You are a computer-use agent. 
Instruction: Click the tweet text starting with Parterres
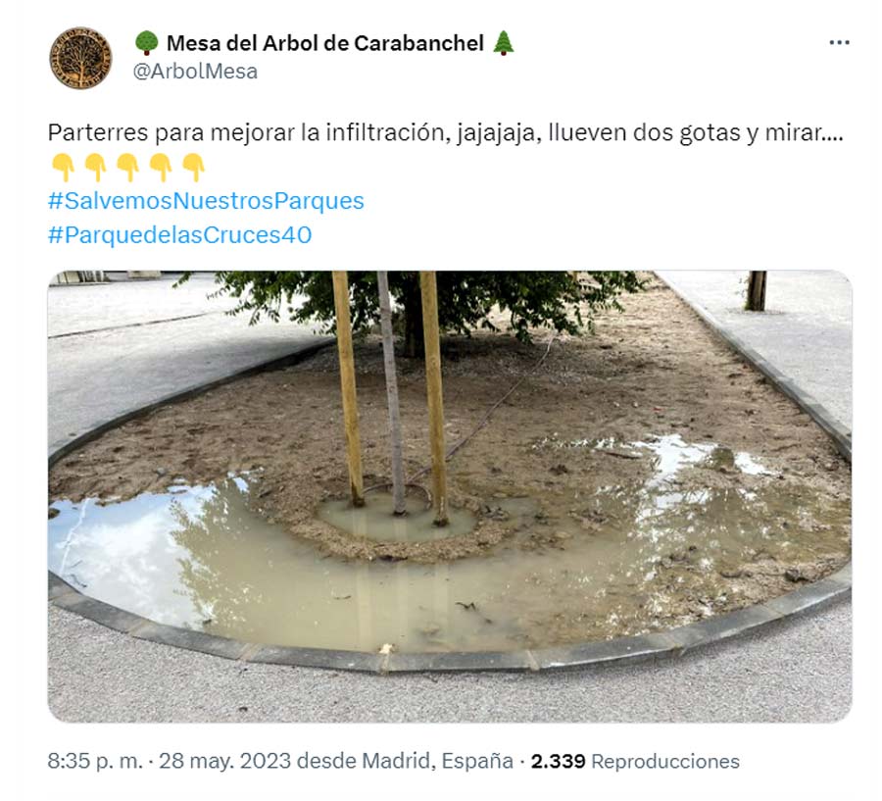[x=446, y=132]
